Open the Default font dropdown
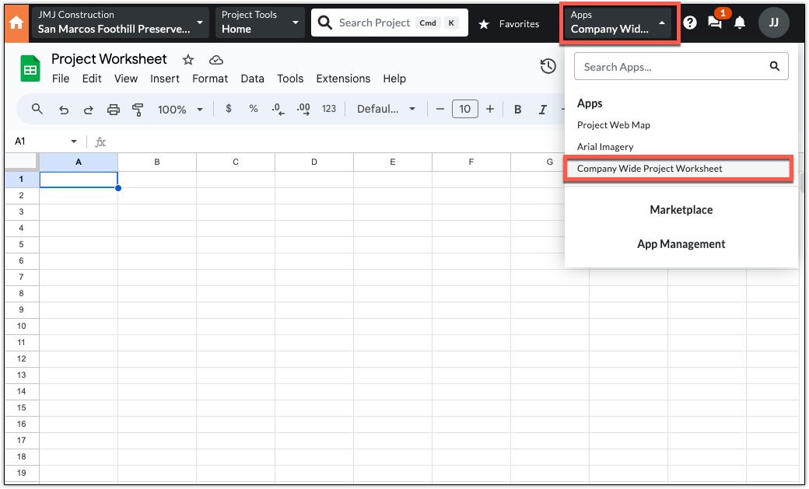 tap(386, 109)
